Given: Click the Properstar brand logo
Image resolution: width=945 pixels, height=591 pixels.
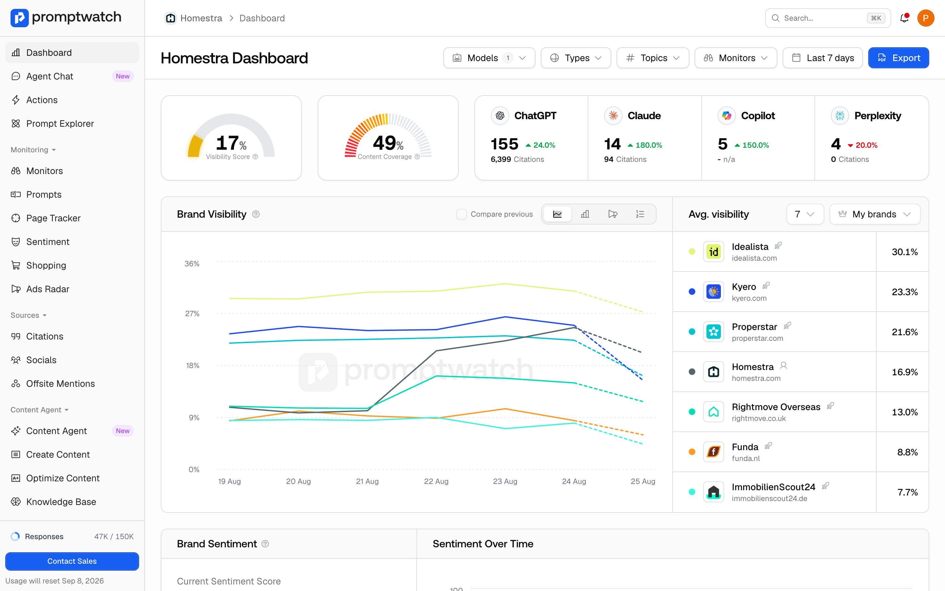Looking at the screenshot, I should click(713, 332).
